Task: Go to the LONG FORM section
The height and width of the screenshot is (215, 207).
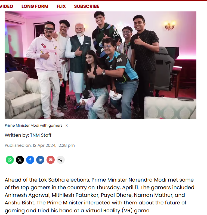Action: 35,6
